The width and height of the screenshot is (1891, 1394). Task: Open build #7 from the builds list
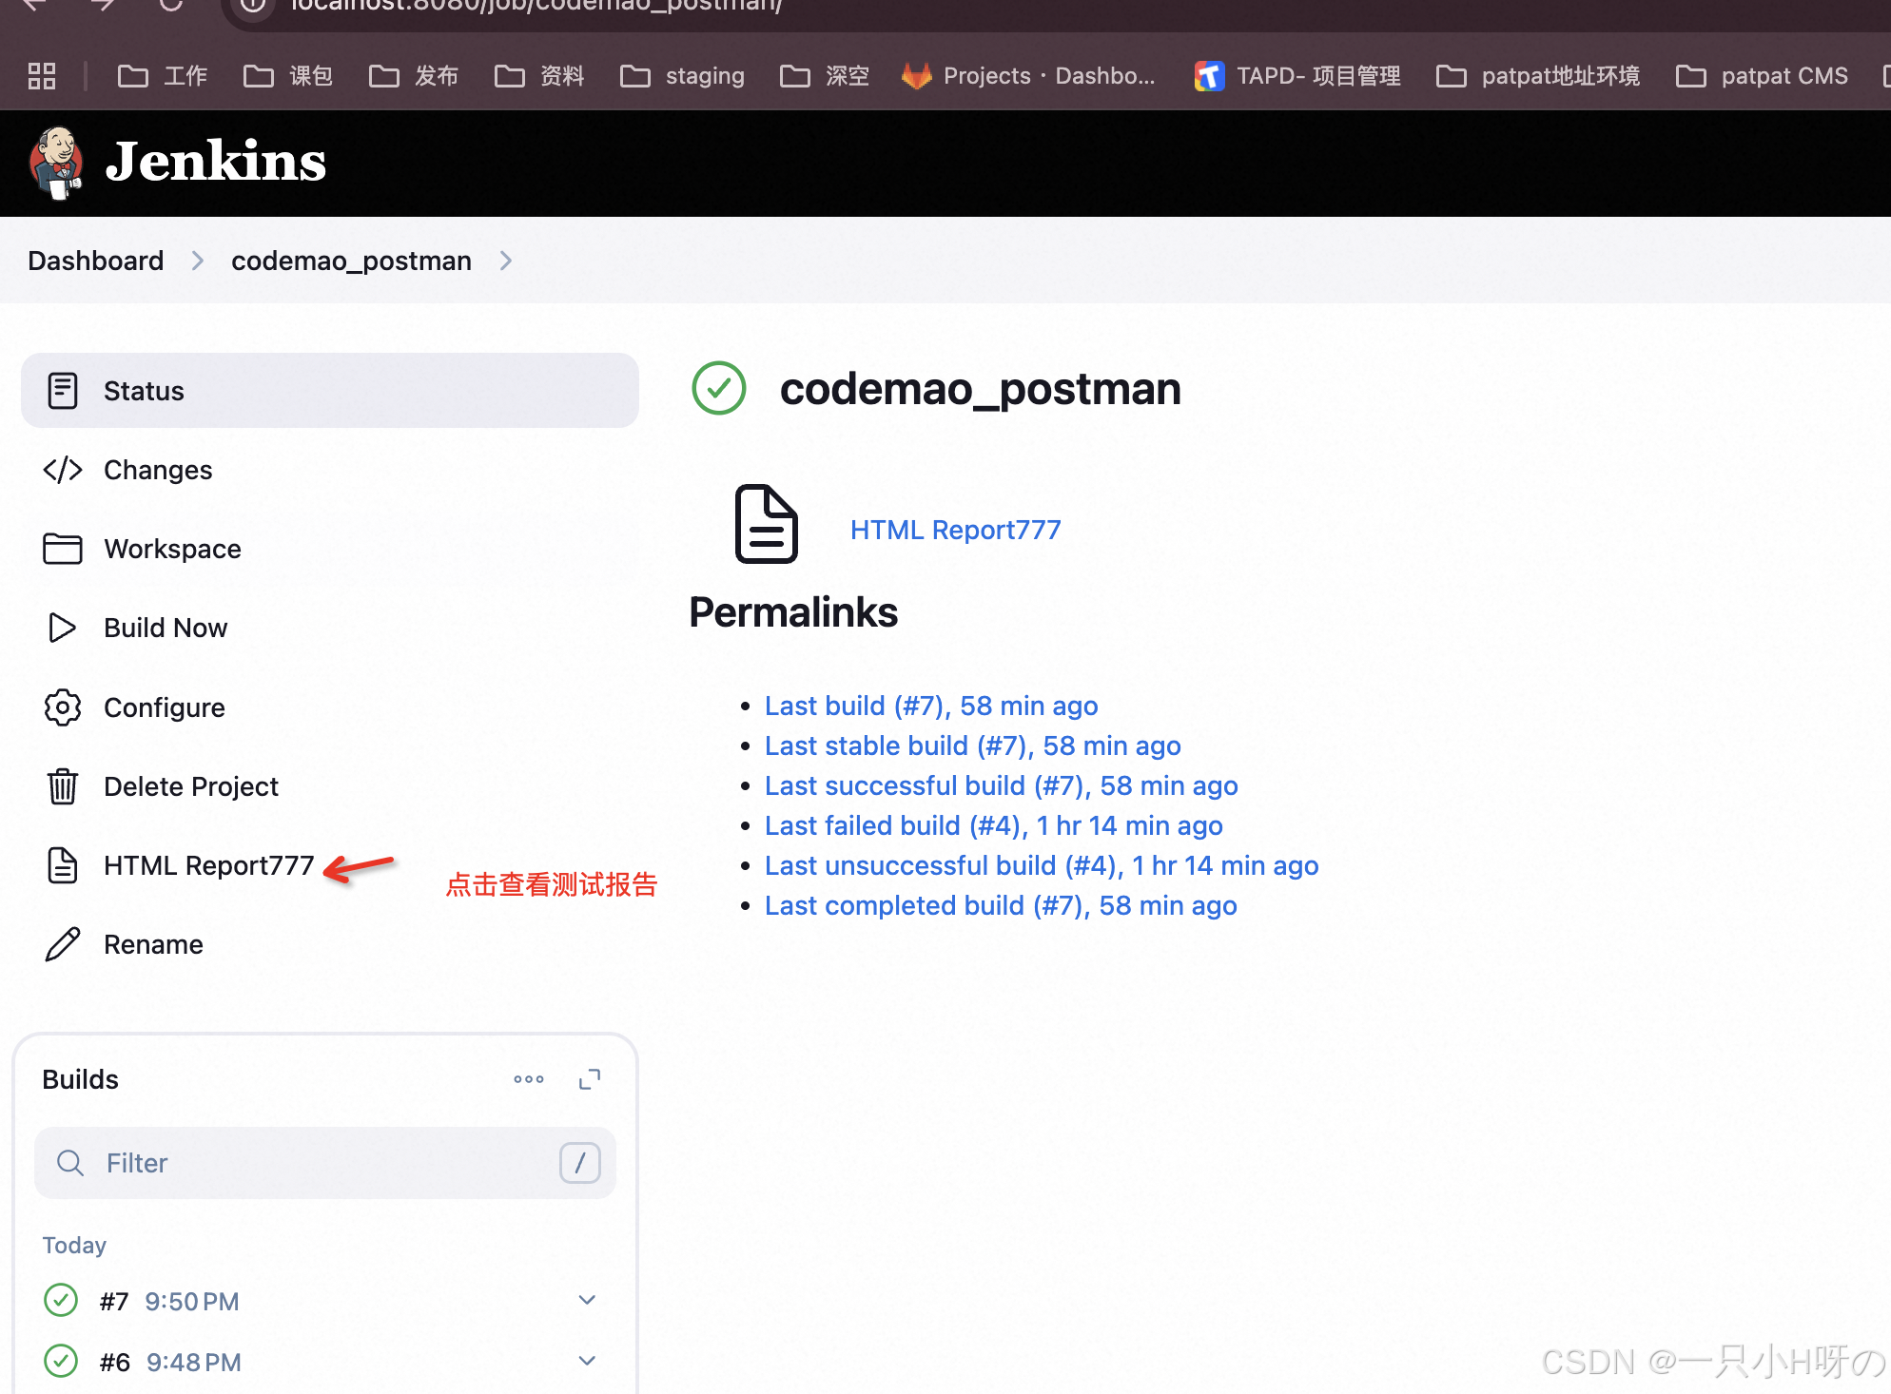(x=114, y=1301)
